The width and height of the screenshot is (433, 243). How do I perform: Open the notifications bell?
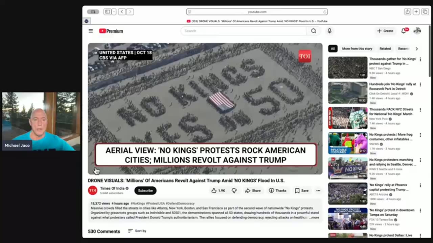404,31
